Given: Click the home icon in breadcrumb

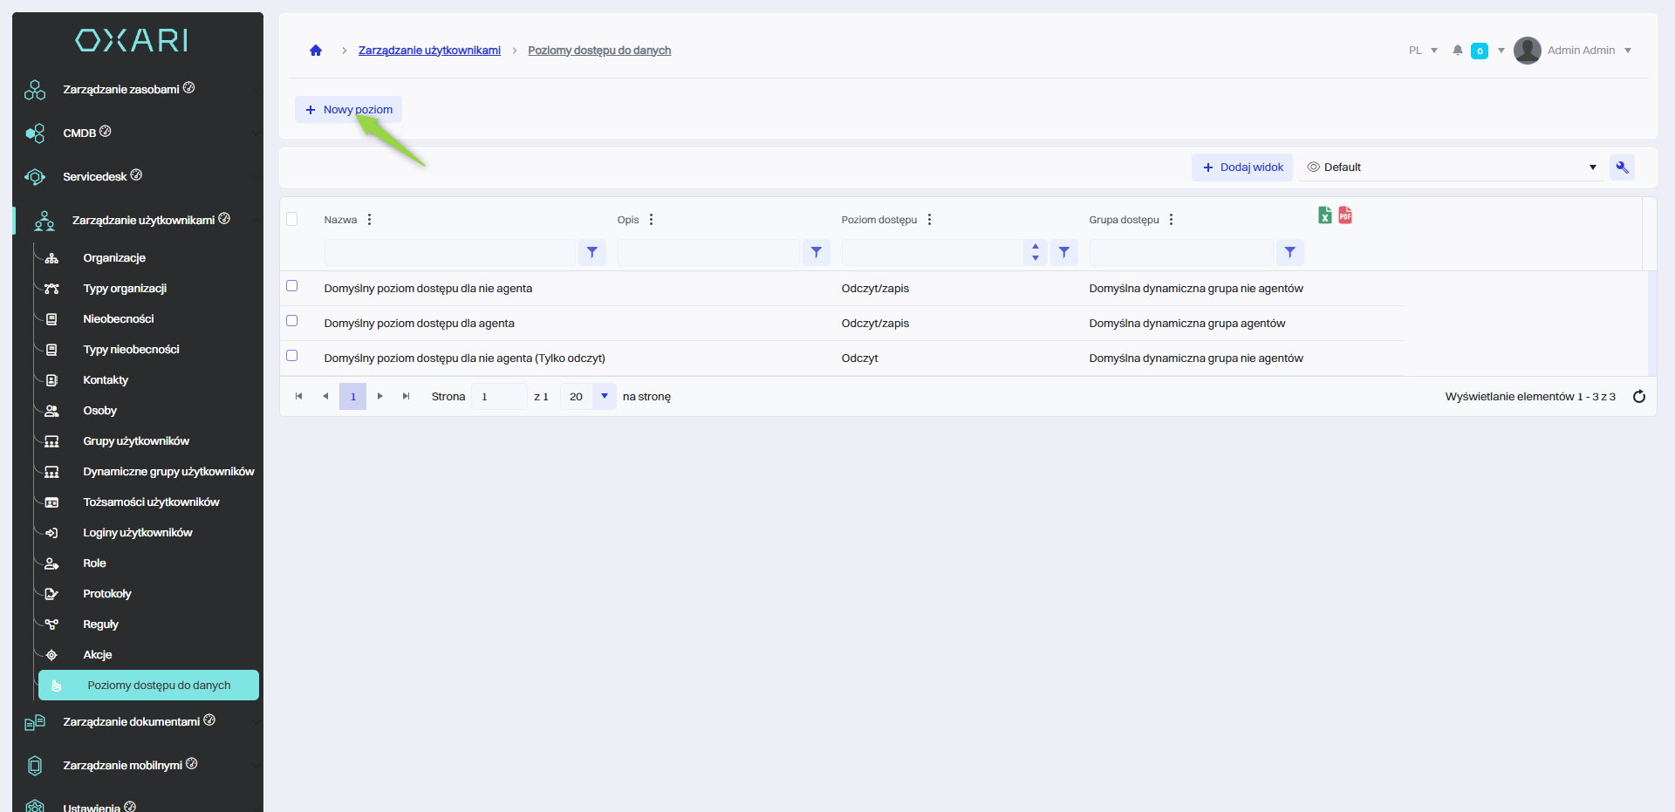Looking at the screenshot, I should (x=316, y=51).
